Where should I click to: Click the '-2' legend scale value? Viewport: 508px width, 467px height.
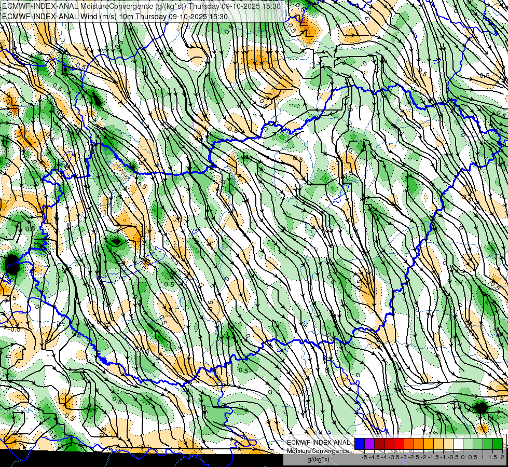tap(423, 457)
